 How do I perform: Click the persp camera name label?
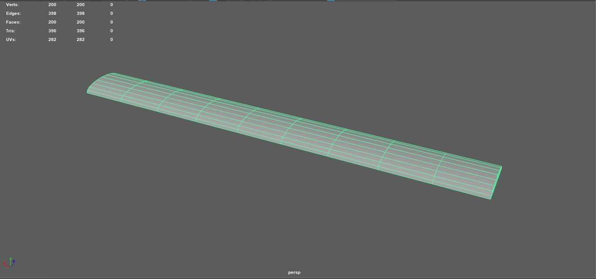pyautogui.click(x=294, y=272)
